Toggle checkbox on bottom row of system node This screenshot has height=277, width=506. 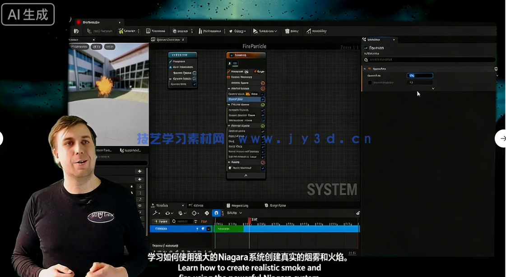click(195, 84)
